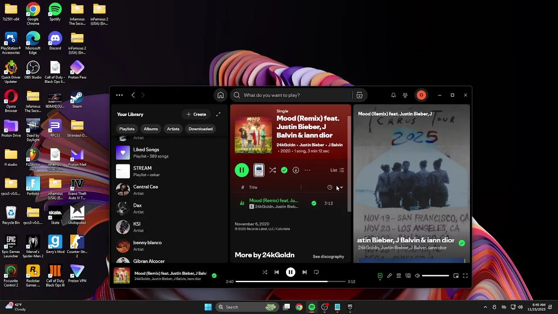
Task: Open the What's New notification bell
Action: point(393,95)
